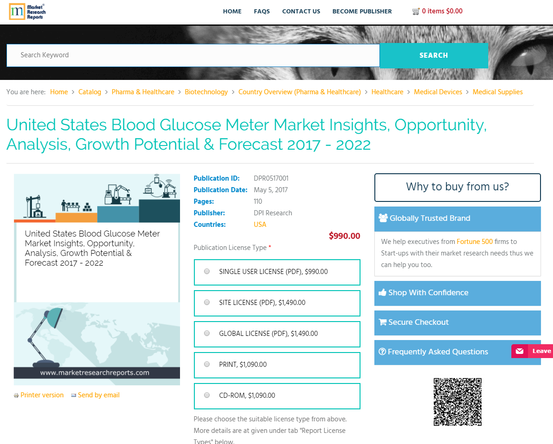Click the publisher name DPI Research
Screen dimensions: 553x444
pyautogui.click(x=273, y=213)
